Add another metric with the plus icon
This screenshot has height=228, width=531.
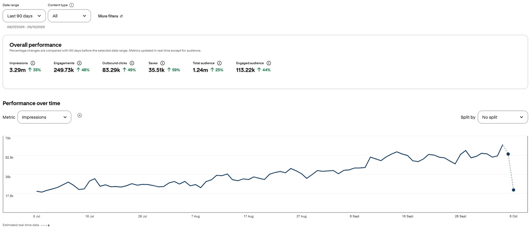point(80,115)
